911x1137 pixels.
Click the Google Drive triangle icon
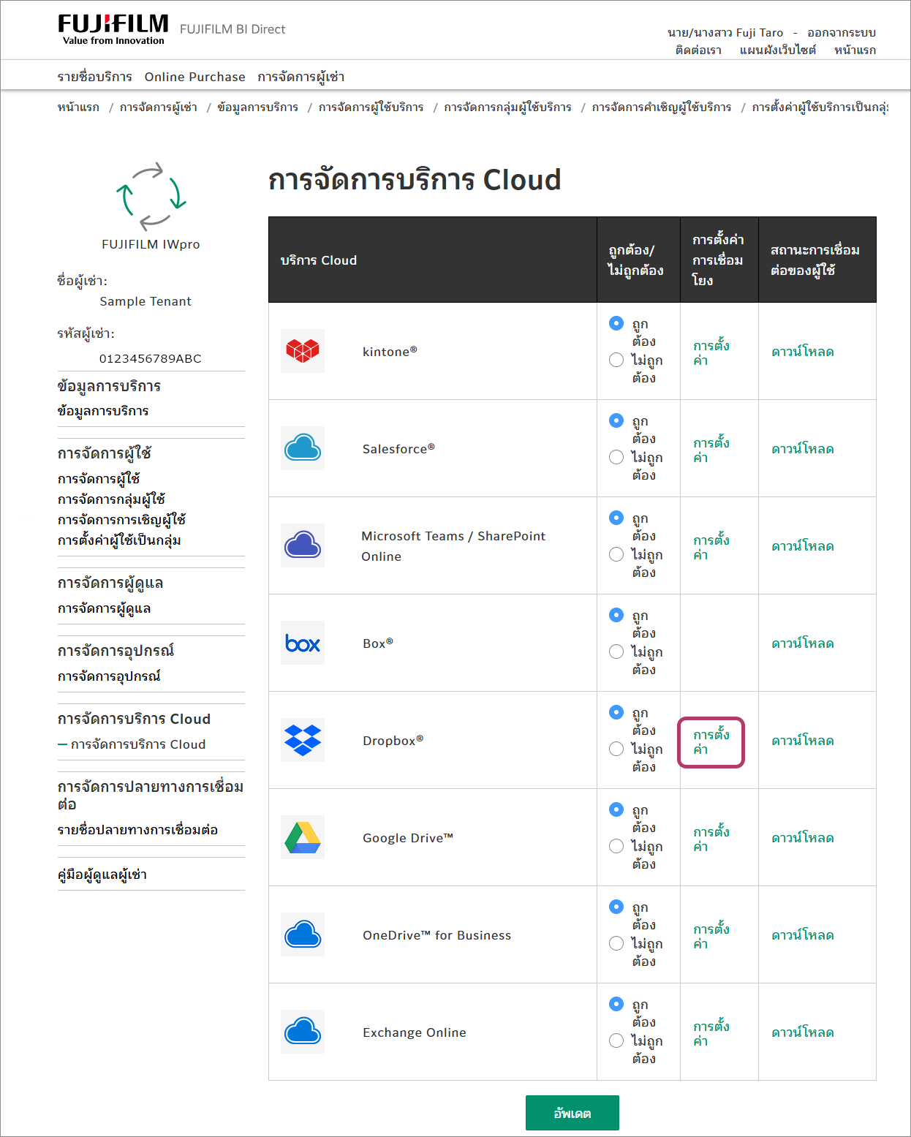303,837
